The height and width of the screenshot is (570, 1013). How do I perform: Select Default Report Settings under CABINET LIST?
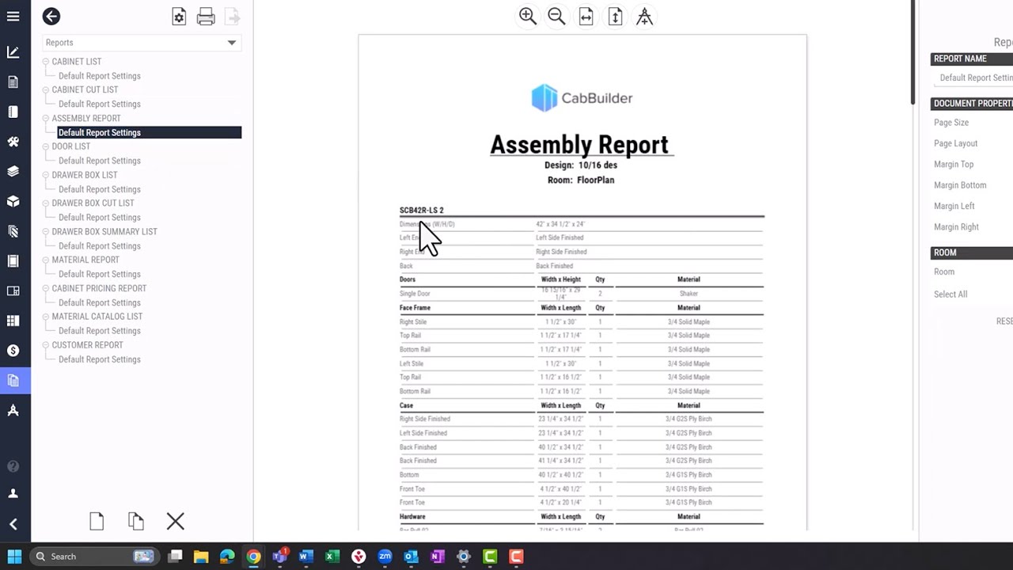100,76
